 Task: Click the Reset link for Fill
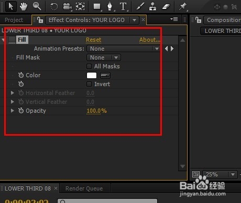pos(93,40)
